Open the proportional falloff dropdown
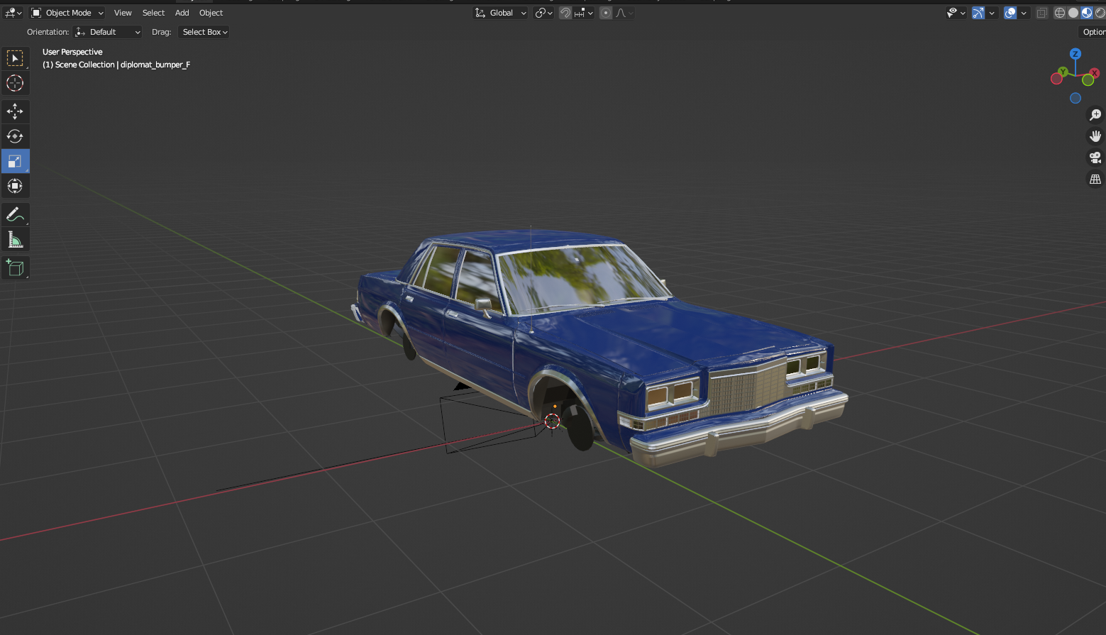The image size is (1106, 635). click(x=624, y=13)
